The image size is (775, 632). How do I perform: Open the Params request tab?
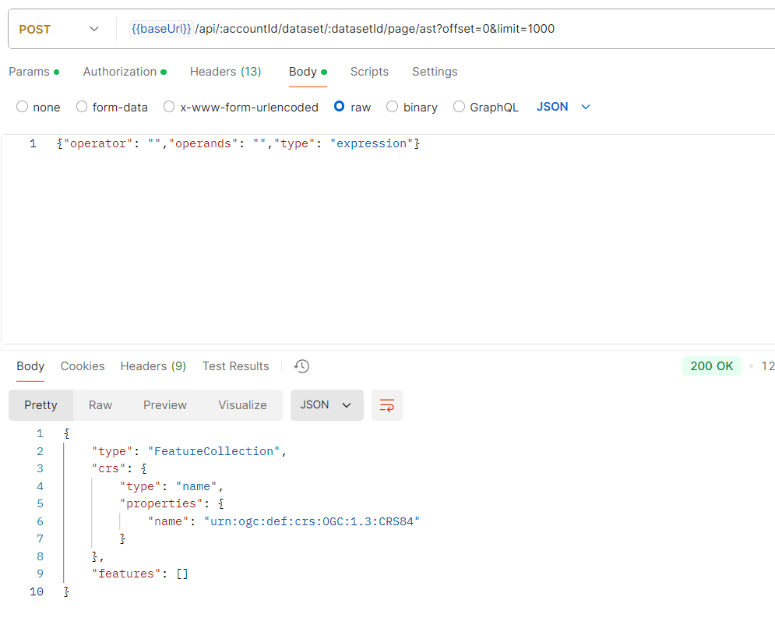[34, 72]
